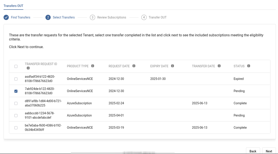Select the d891af8b AzureSubscription transfer checkbox
Screen dimensions: 278x154
(16, 103)
